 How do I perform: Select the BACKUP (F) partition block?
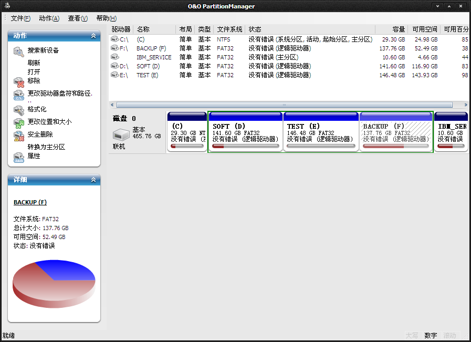tap(396, 132)
